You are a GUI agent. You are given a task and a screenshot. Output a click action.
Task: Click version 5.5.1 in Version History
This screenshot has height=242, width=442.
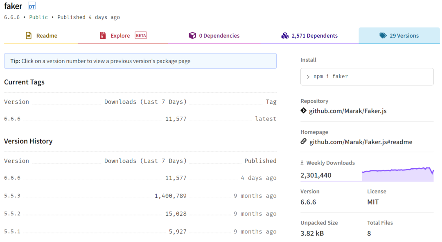click(12, 232)
